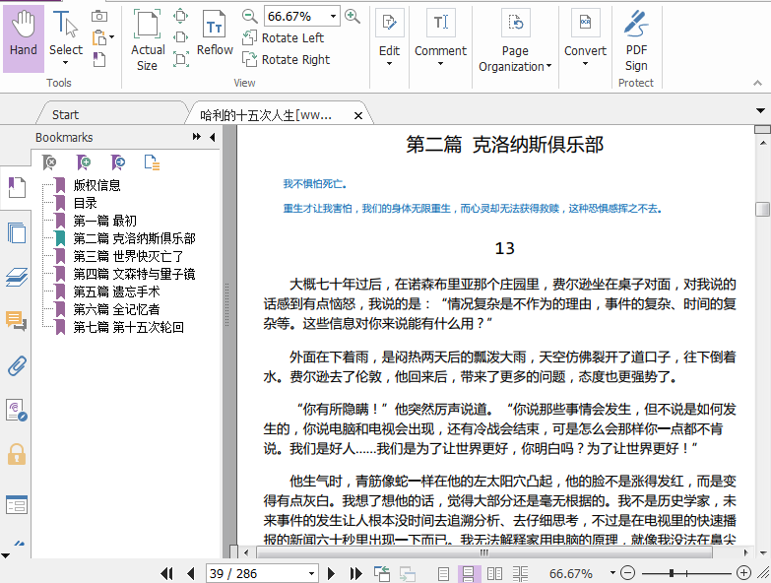
Task: Open bookmark 第三篇 世界快灭亡了
Action: click(x=127, y=256)
